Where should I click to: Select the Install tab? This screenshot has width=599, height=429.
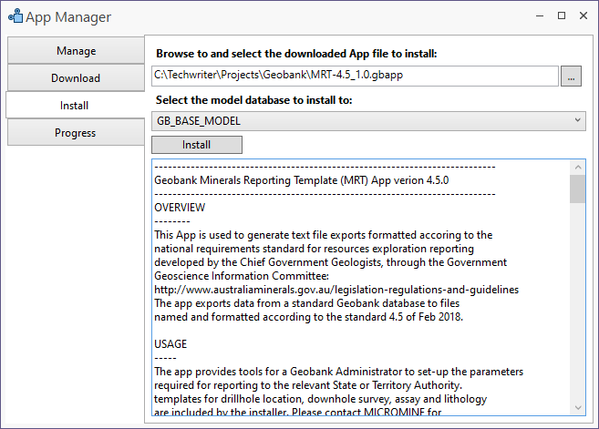coord(76,105)
